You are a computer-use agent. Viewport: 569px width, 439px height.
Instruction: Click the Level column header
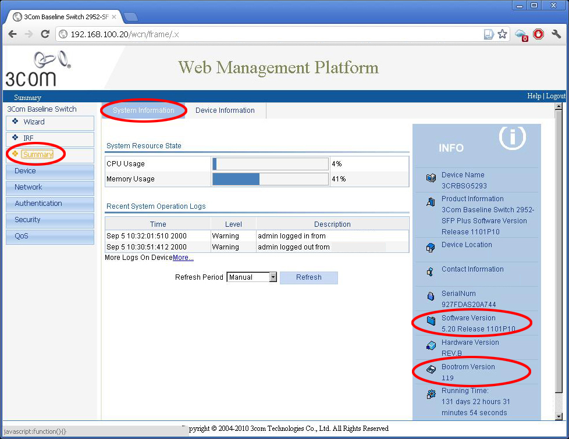(233, 224)
